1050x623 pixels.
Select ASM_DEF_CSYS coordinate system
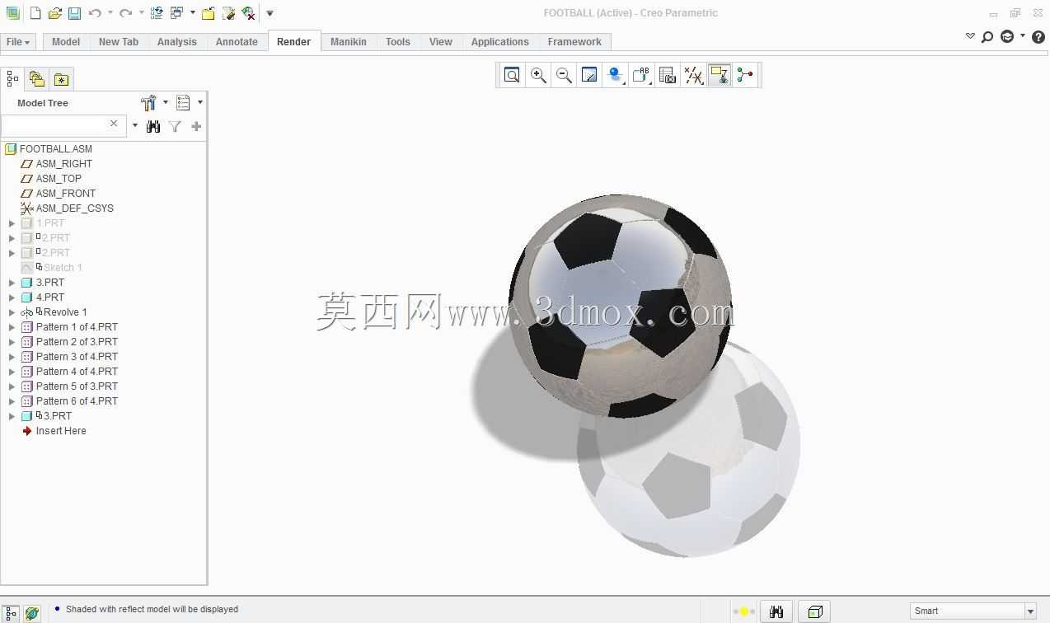(x=75, y=208)
